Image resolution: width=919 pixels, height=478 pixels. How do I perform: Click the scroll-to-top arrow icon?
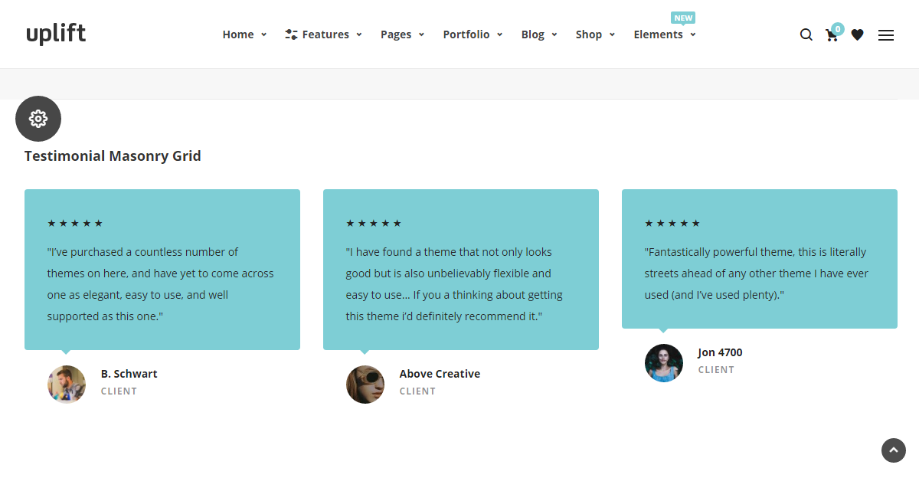[x=893, y=450]
